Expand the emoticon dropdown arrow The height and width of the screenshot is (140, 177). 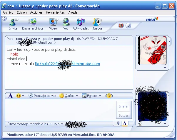[23, 96]
